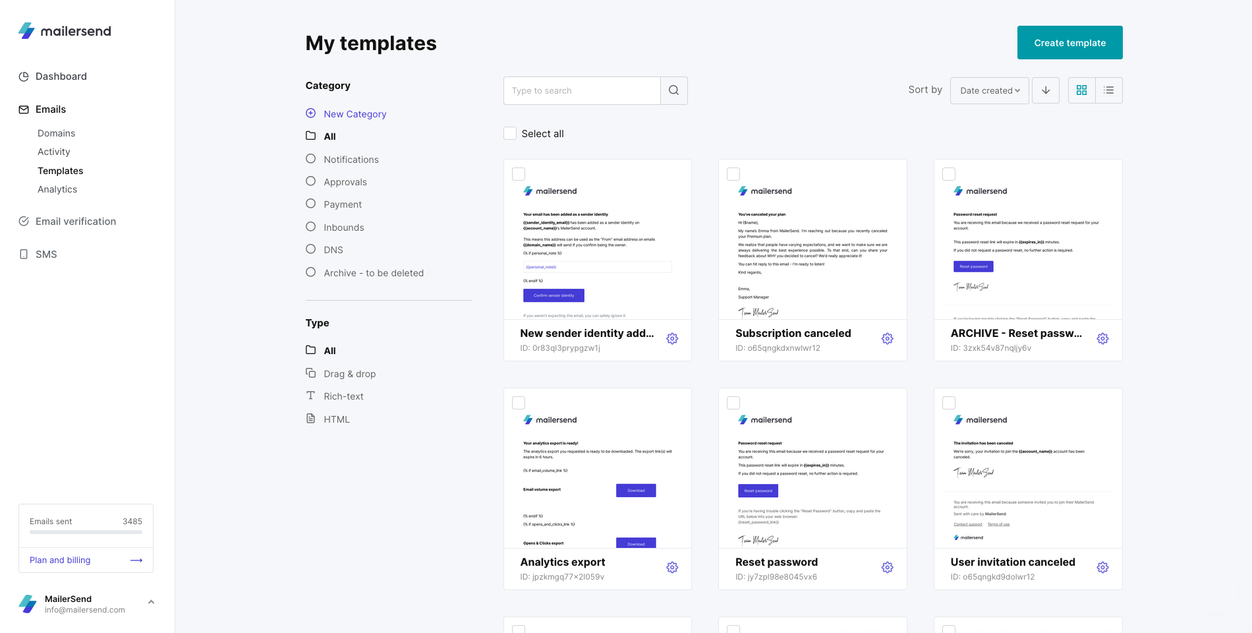Click the Dashboard pie chart icon
This screenshot has width=1252, height=633.
click(24, 76)
